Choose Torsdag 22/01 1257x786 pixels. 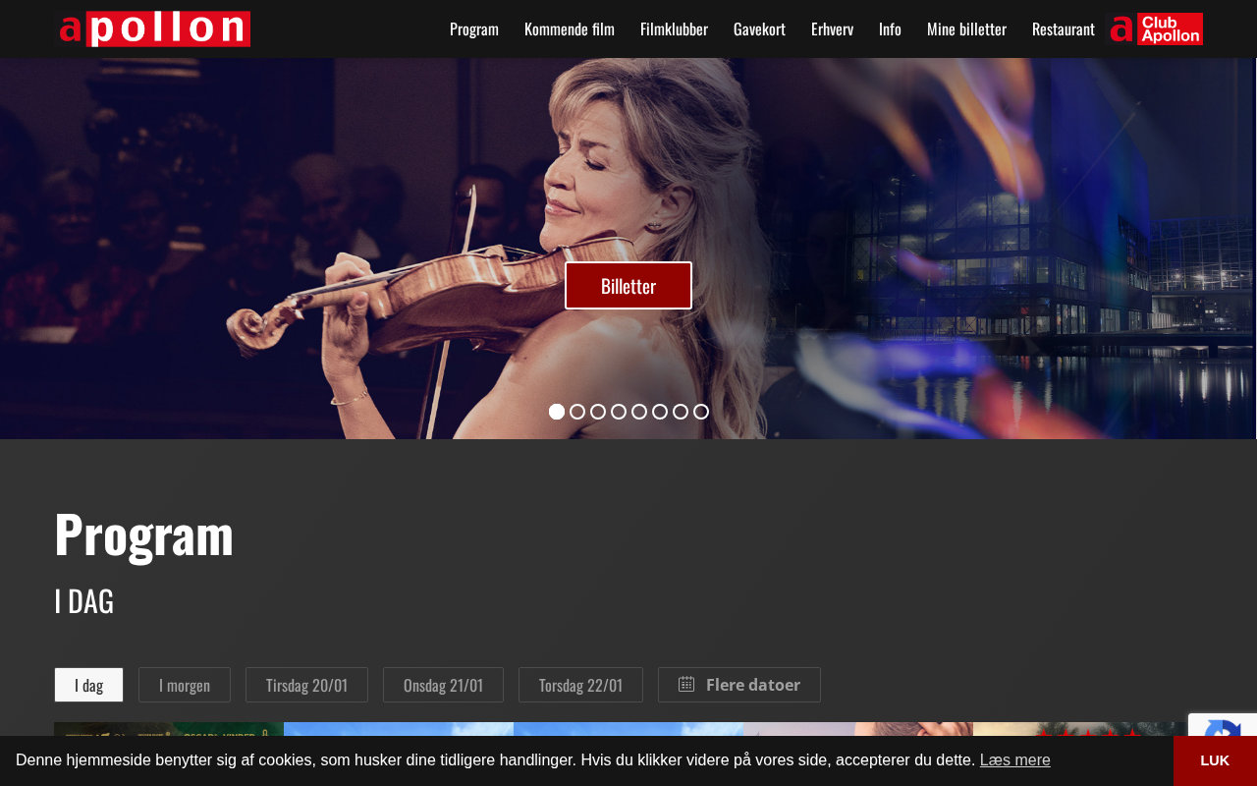click(580, 685)
